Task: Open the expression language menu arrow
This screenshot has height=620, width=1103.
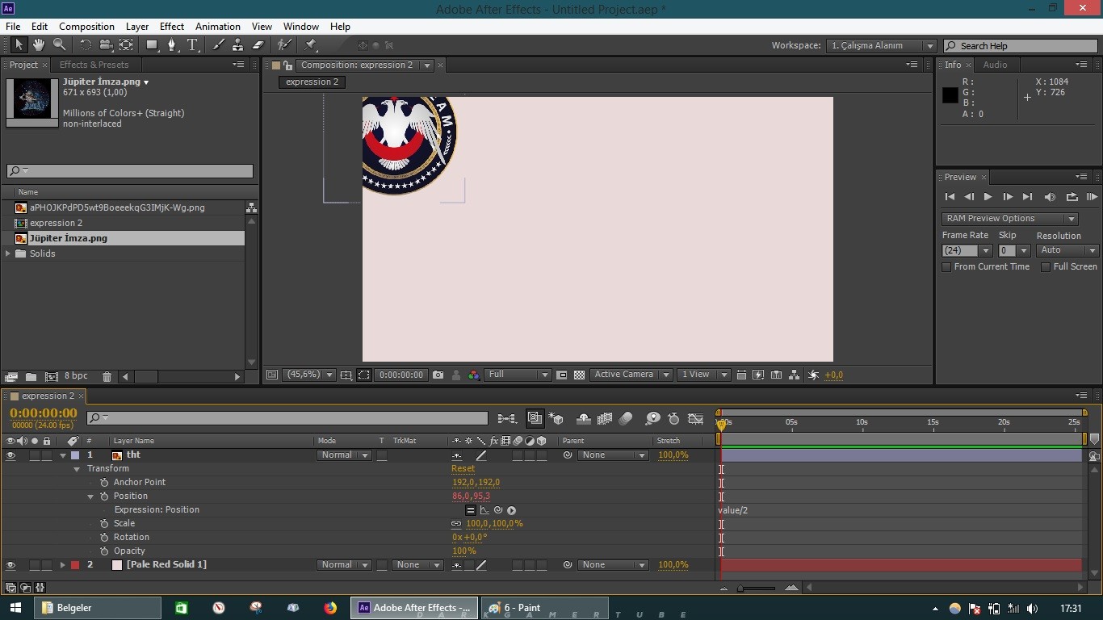Action: (x=511, y=510)
